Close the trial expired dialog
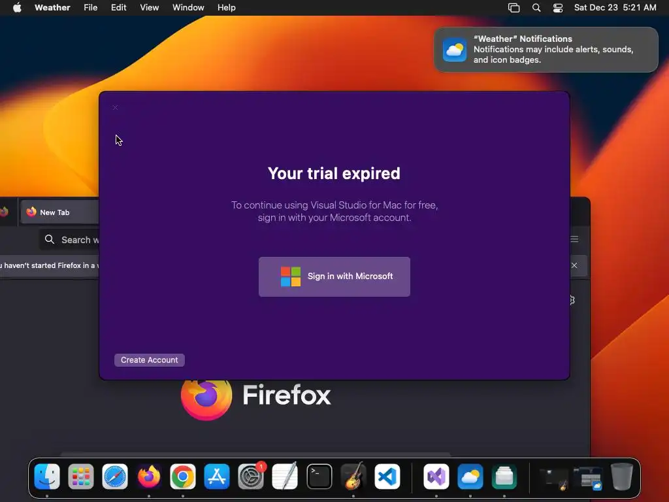 [x=115, y=108]
